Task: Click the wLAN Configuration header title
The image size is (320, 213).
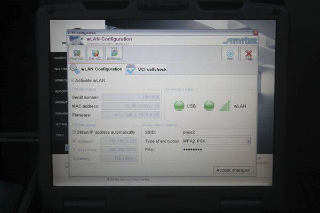Action: point(109,39)
